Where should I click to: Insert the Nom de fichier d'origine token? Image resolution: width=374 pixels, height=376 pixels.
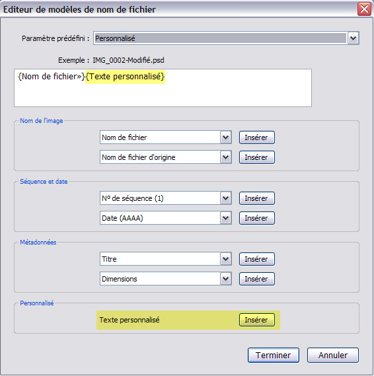click(x=257, y=157)
